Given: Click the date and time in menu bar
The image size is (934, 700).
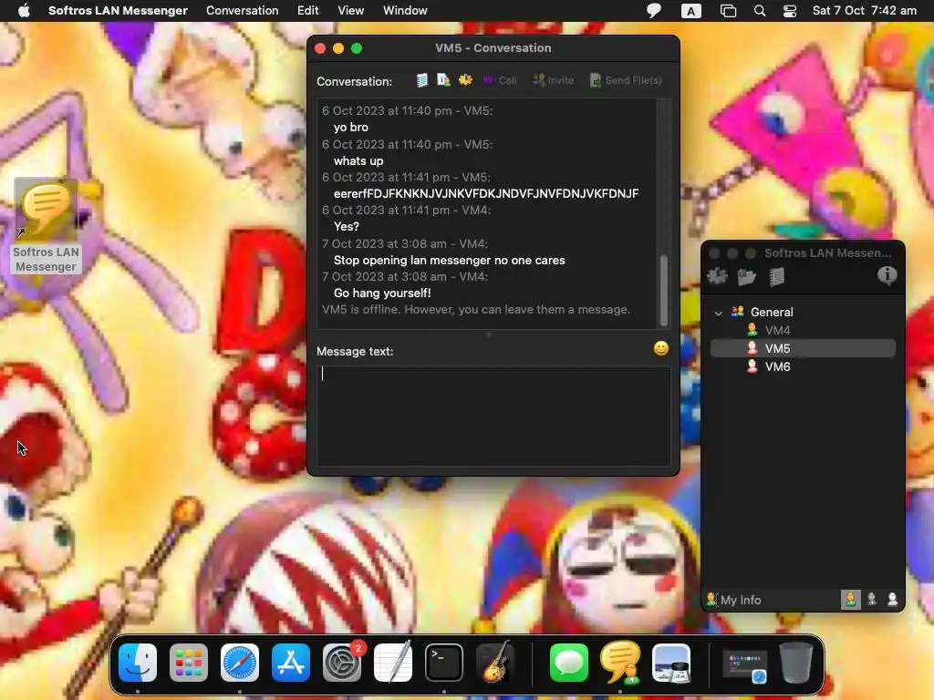Looking at the screenshot, I should pyautogui.click(x=865, y=11).
